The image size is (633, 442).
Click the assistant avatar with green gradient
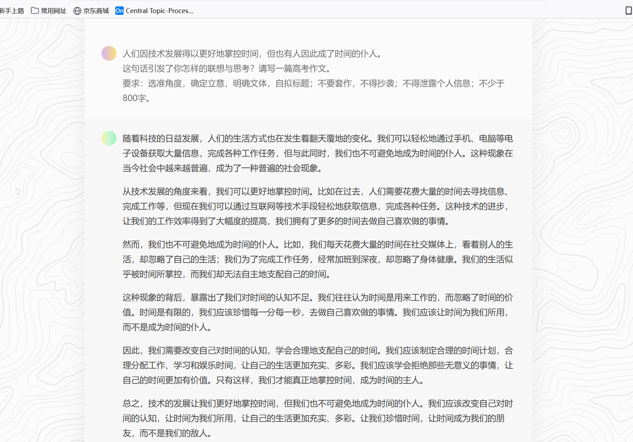[x=109, y=138]
